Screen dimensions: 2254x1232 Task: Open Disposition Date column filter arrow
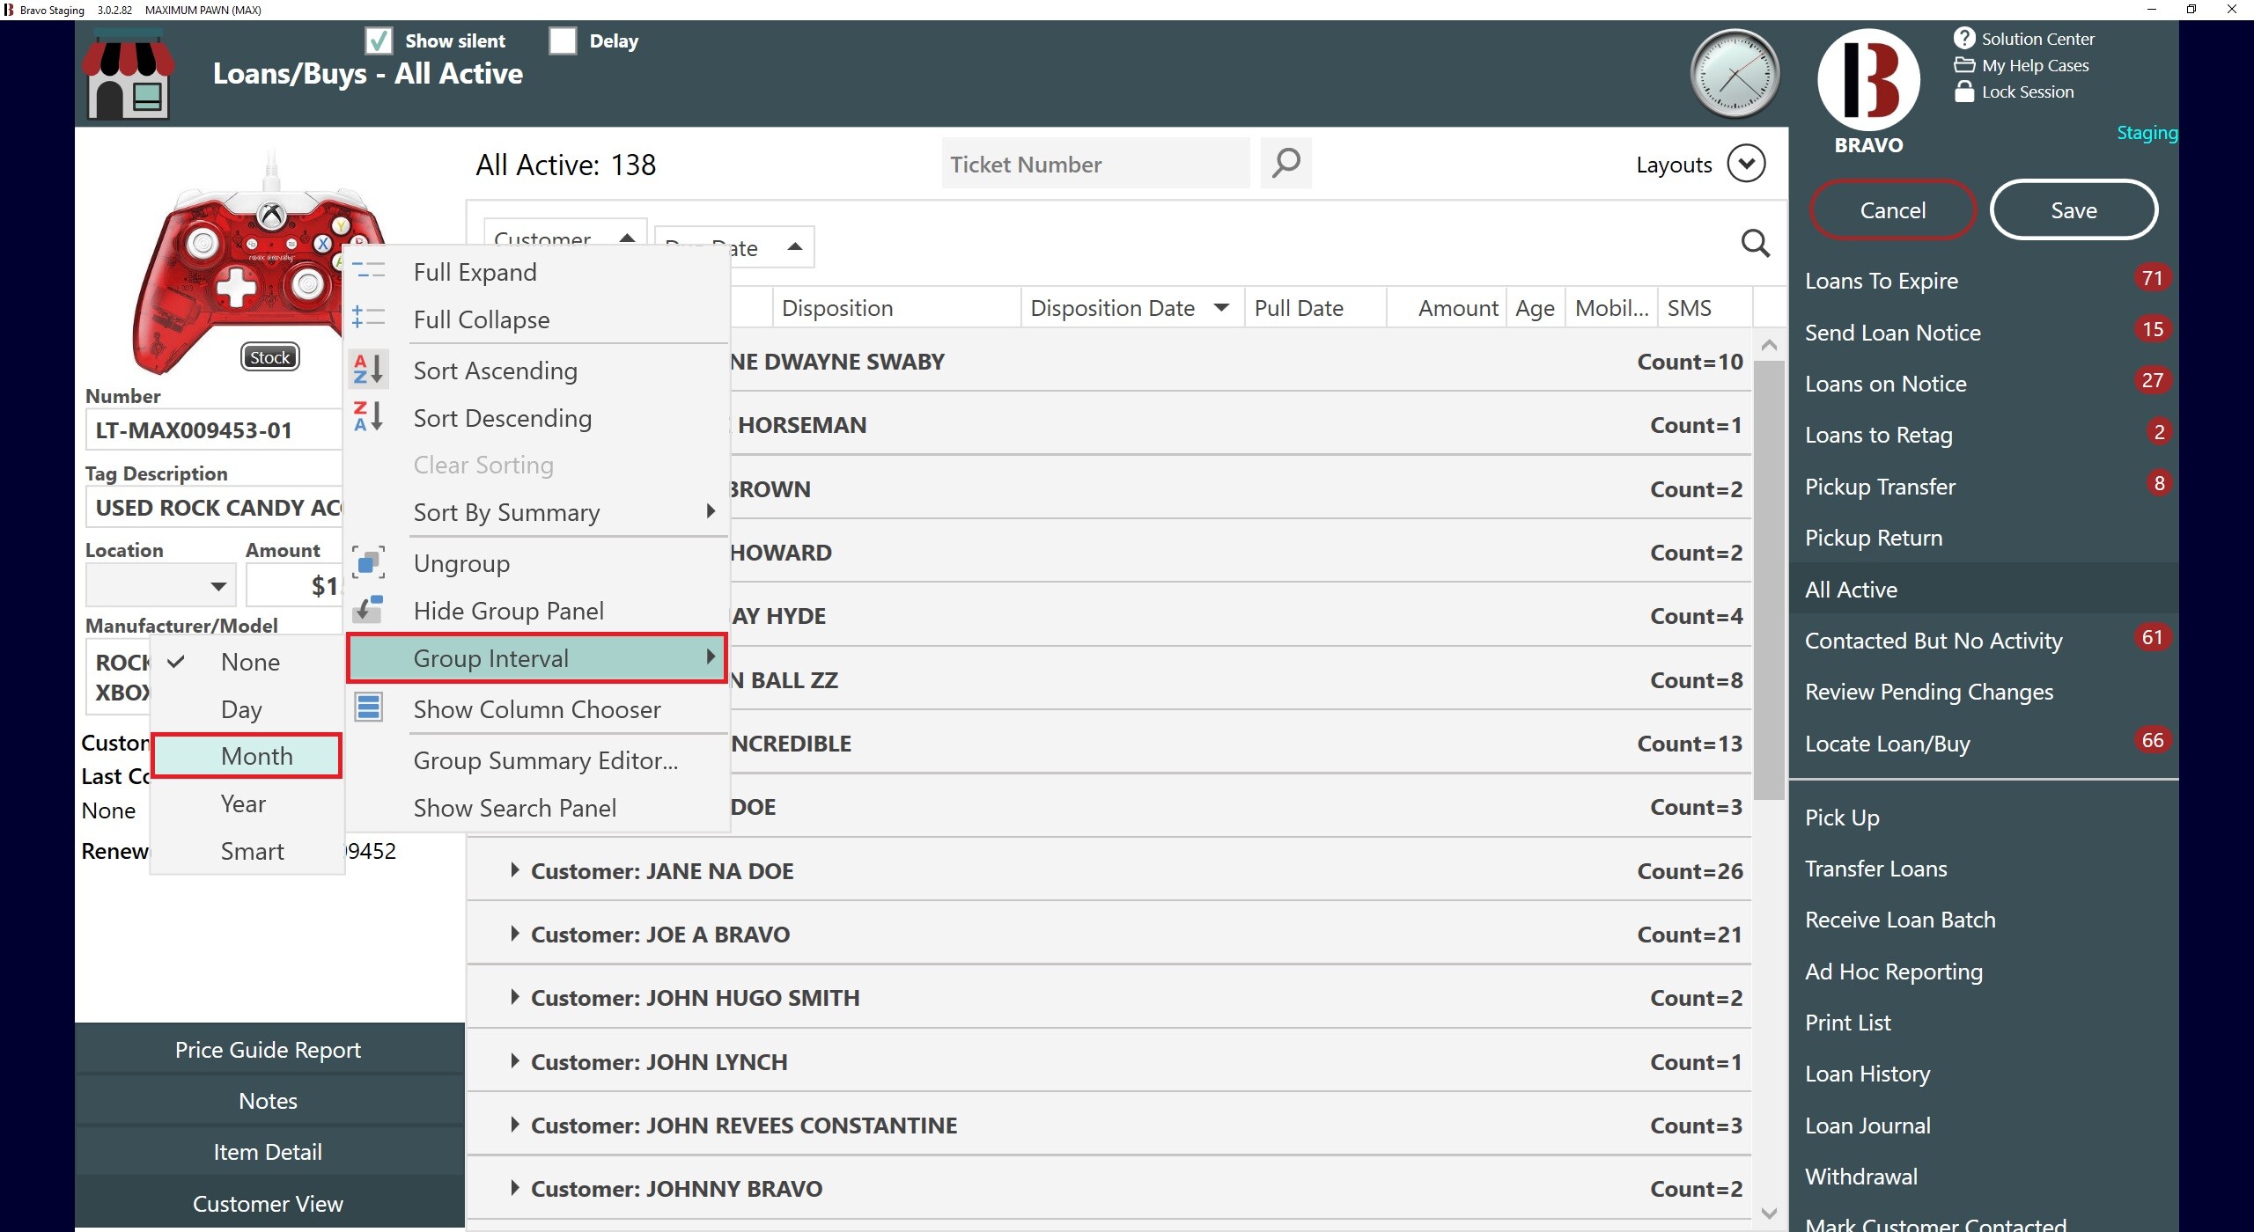pyautogui.click(x=1221, y=307)
